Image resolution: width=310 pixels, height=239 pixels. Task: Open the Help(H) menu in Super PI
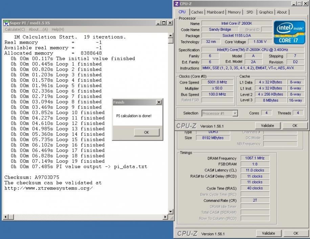click(58, 29)
